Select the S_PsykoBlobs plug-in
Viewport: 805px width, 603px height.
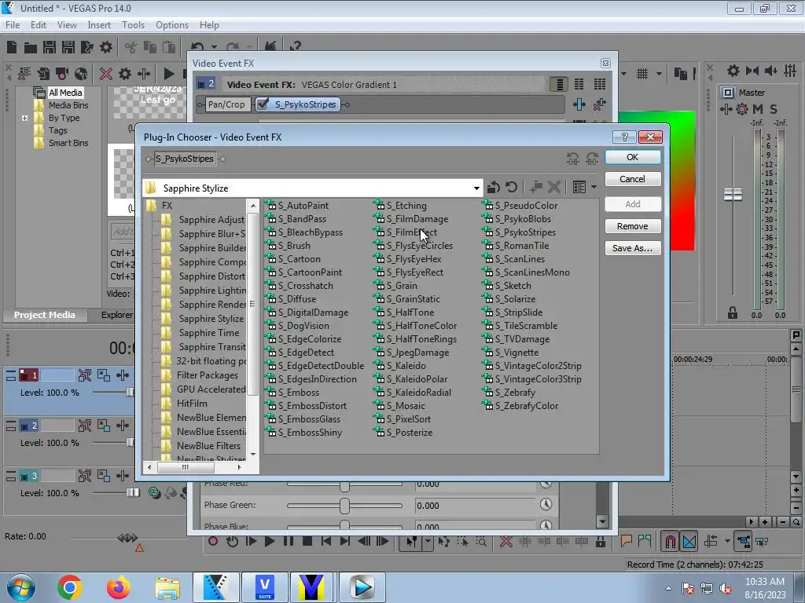pos(517,219)
